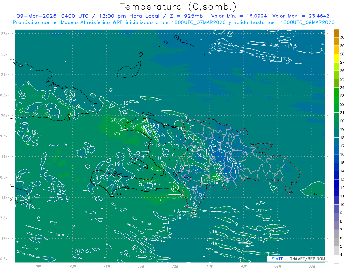350x270 pixels.
Task: Click the colorbar legend value '6'
Action: 341,238
